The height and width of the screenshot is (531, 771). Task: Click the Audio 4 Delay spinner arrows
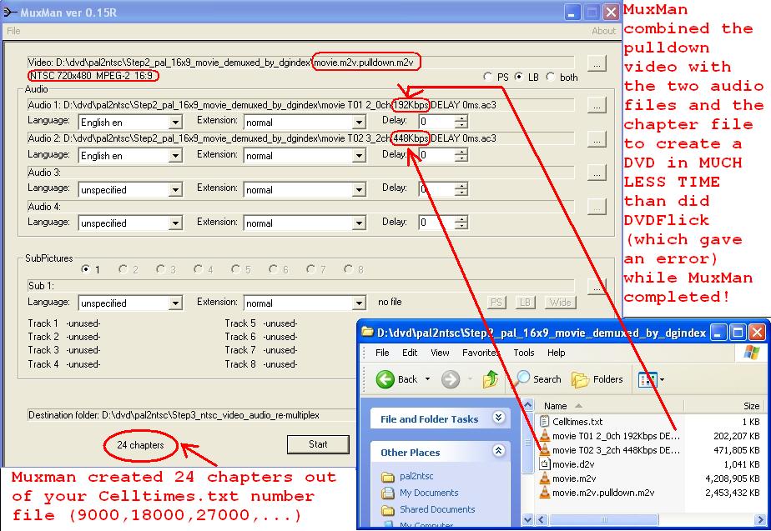click(461, 223)
